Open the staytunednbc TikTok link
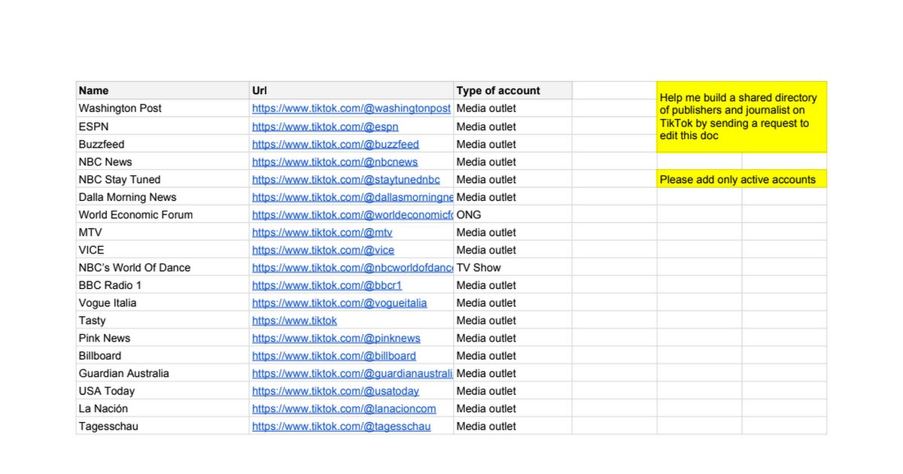Viewport: 903px width, 474px height. pyautogui.click(x=346, y=179)
